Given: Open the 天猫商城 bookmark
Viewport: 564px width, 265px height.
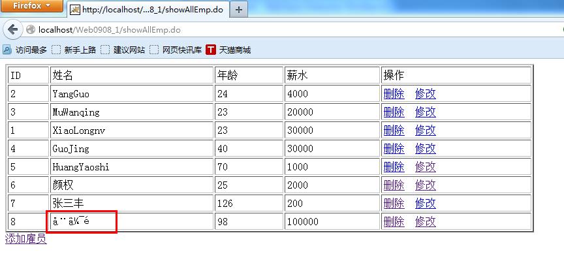Looking at the screenshot, I should click(x=228, y=50).
